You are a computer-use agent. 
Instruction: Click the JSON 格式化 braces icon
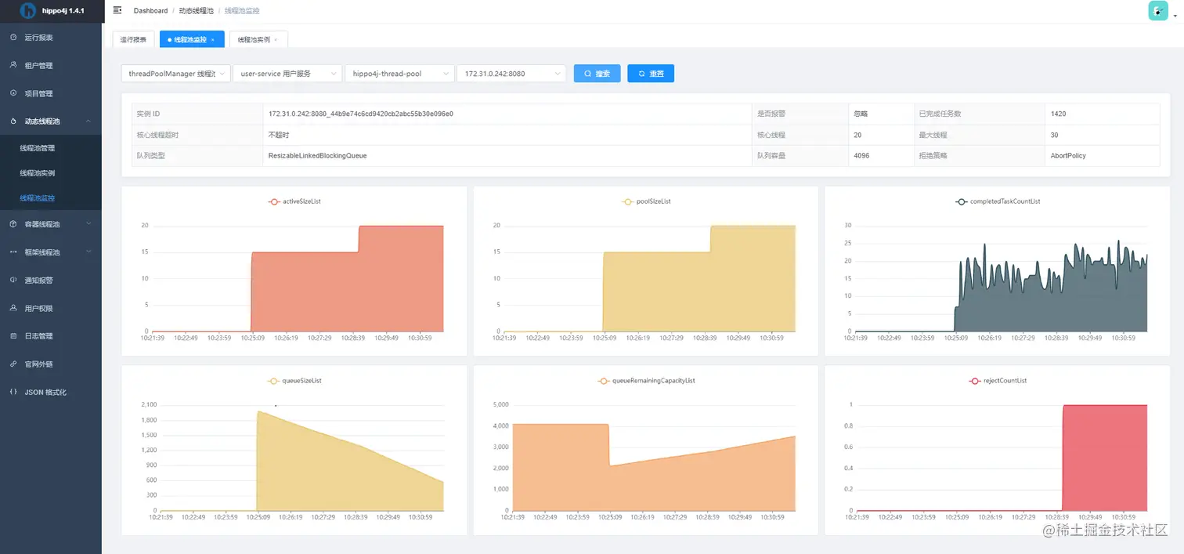13,392
